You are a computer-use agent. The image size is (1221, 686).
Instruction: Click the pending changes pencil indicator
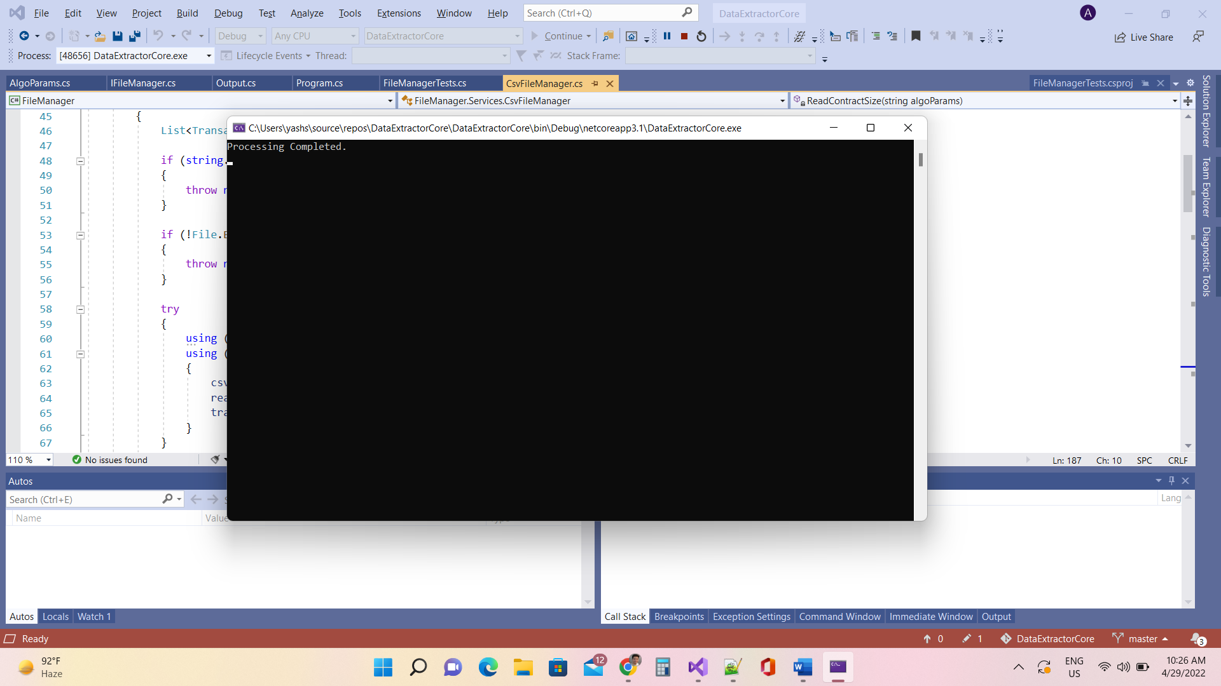coord(972,638)
